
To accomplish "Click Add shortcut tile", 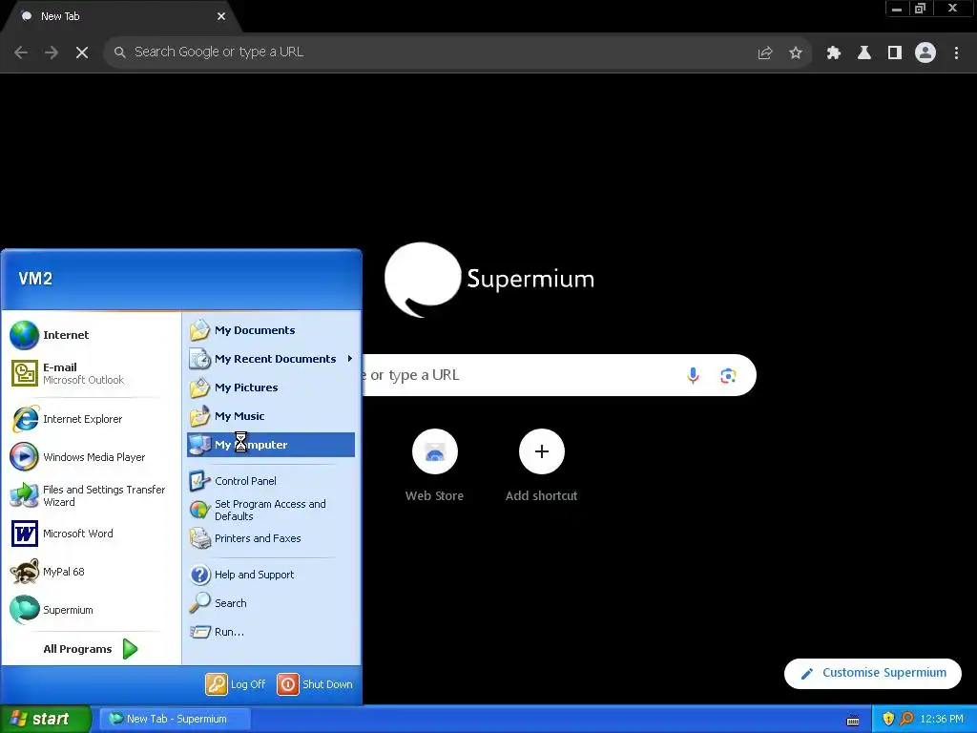I will point(542,466).
